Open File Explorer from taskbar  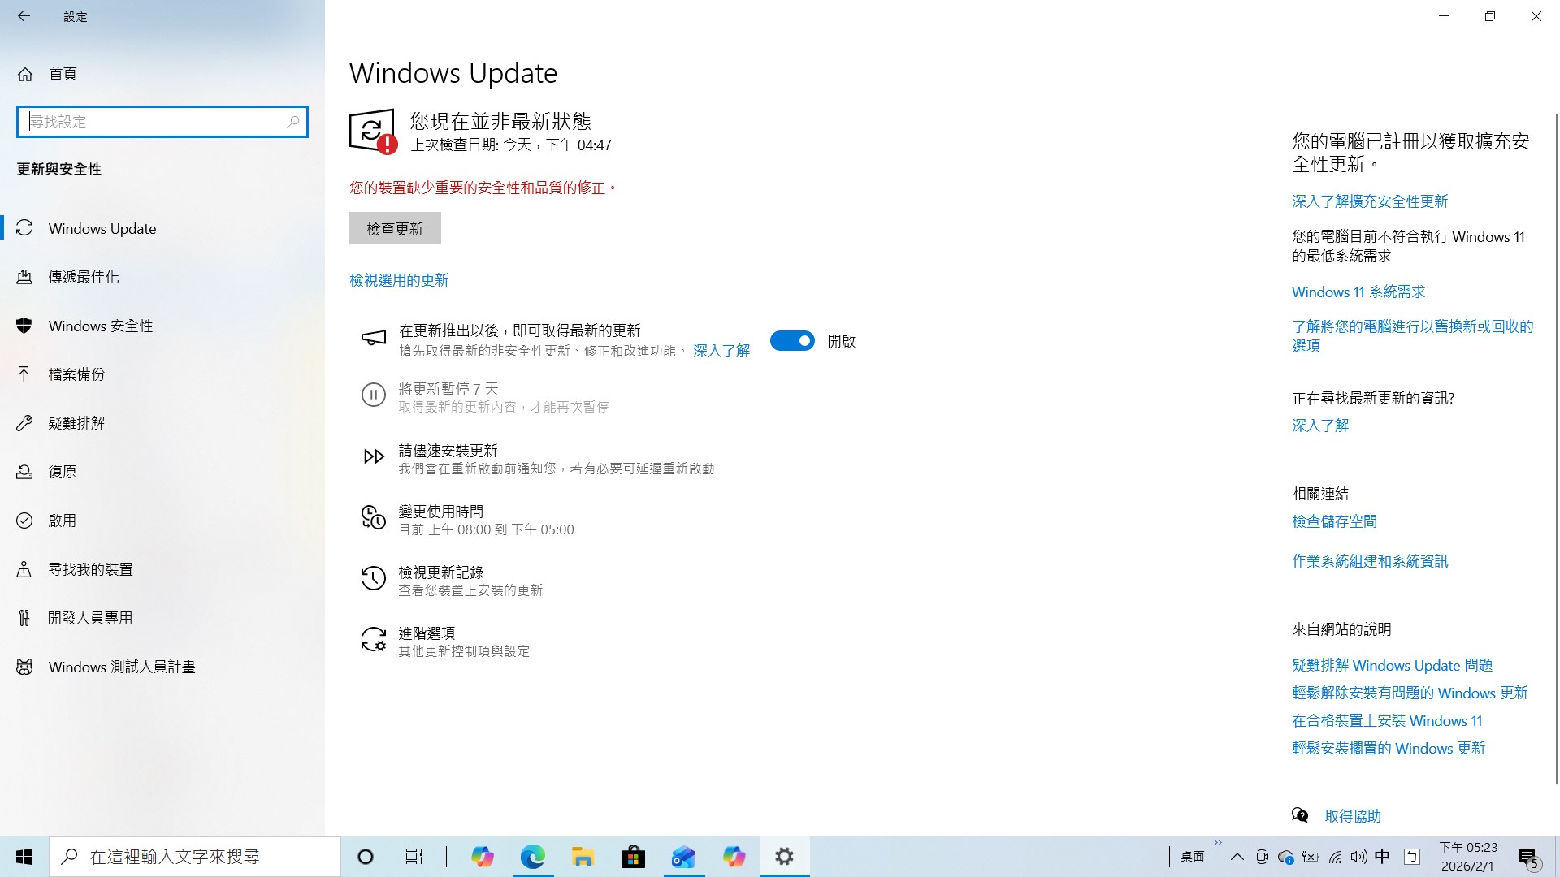[x=583, y=857]
